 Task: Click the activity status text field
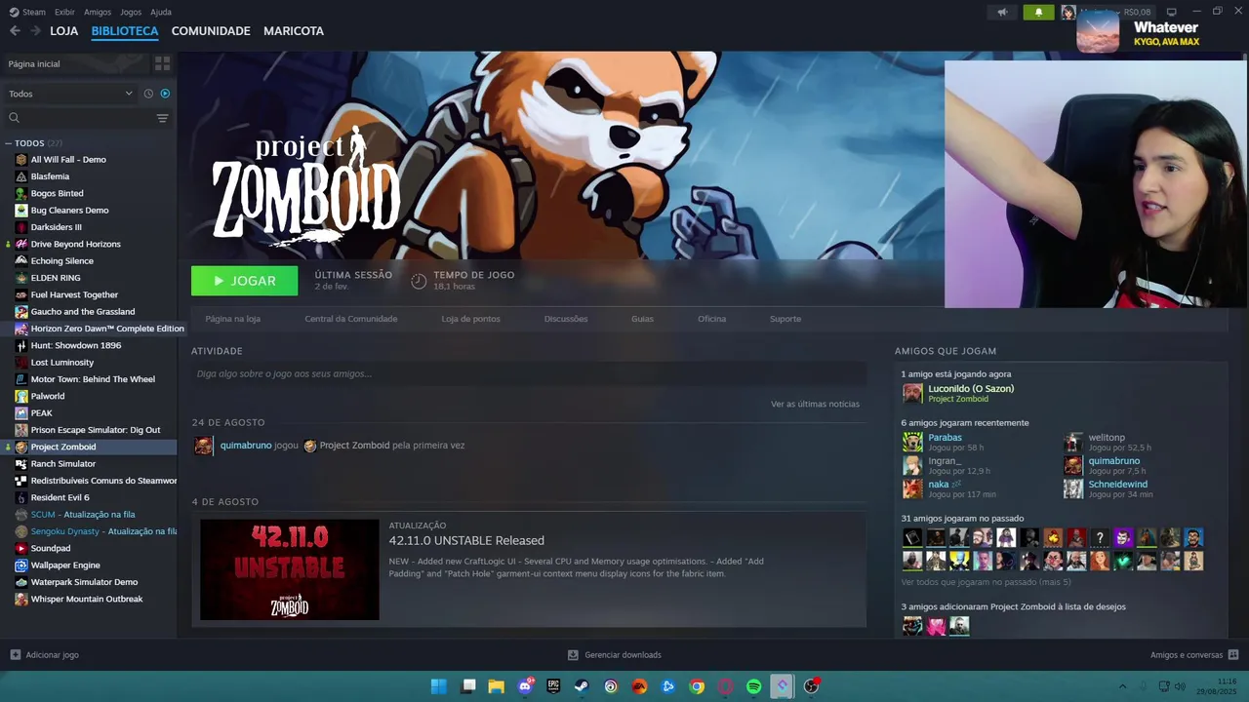click(x=529, y=373)
